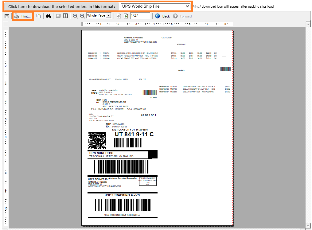
Task: Click the Print button
Action: pos(23,16)
